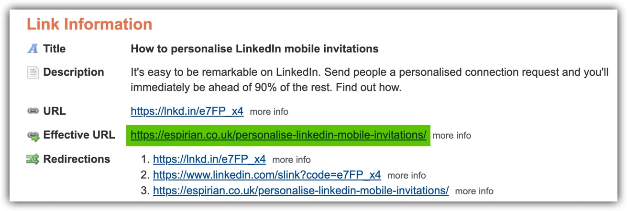This screenshot has height=211, width=627.
Task: Click 'more info' next to Effective URL
Action: [452, 136]
